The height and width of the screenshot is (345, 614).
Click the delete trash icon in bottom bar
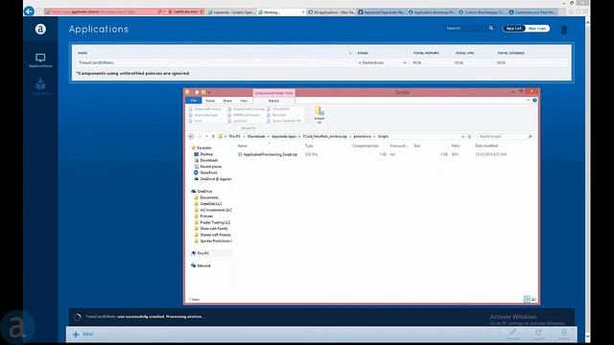[564, 333]
